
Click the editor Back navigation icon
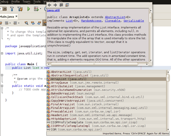click(x=6, y=23)
